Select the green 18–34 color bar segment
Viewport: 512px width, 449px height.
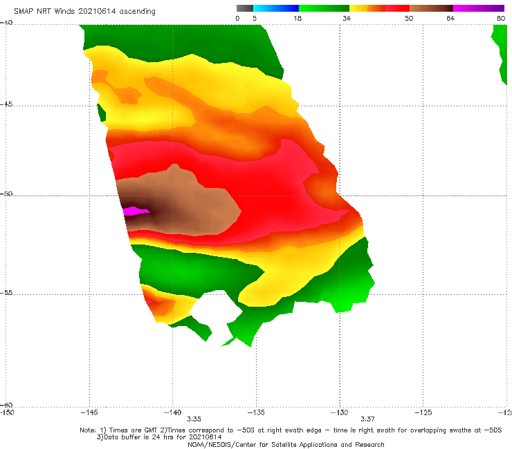(324, 8)
